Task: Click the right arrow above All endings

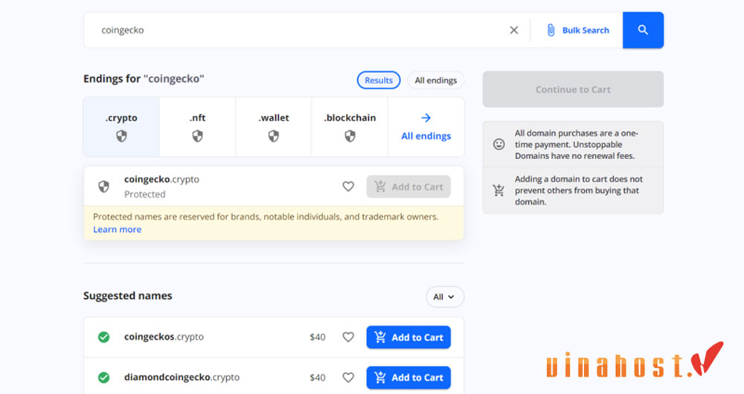Action: [x=426, y=117]
